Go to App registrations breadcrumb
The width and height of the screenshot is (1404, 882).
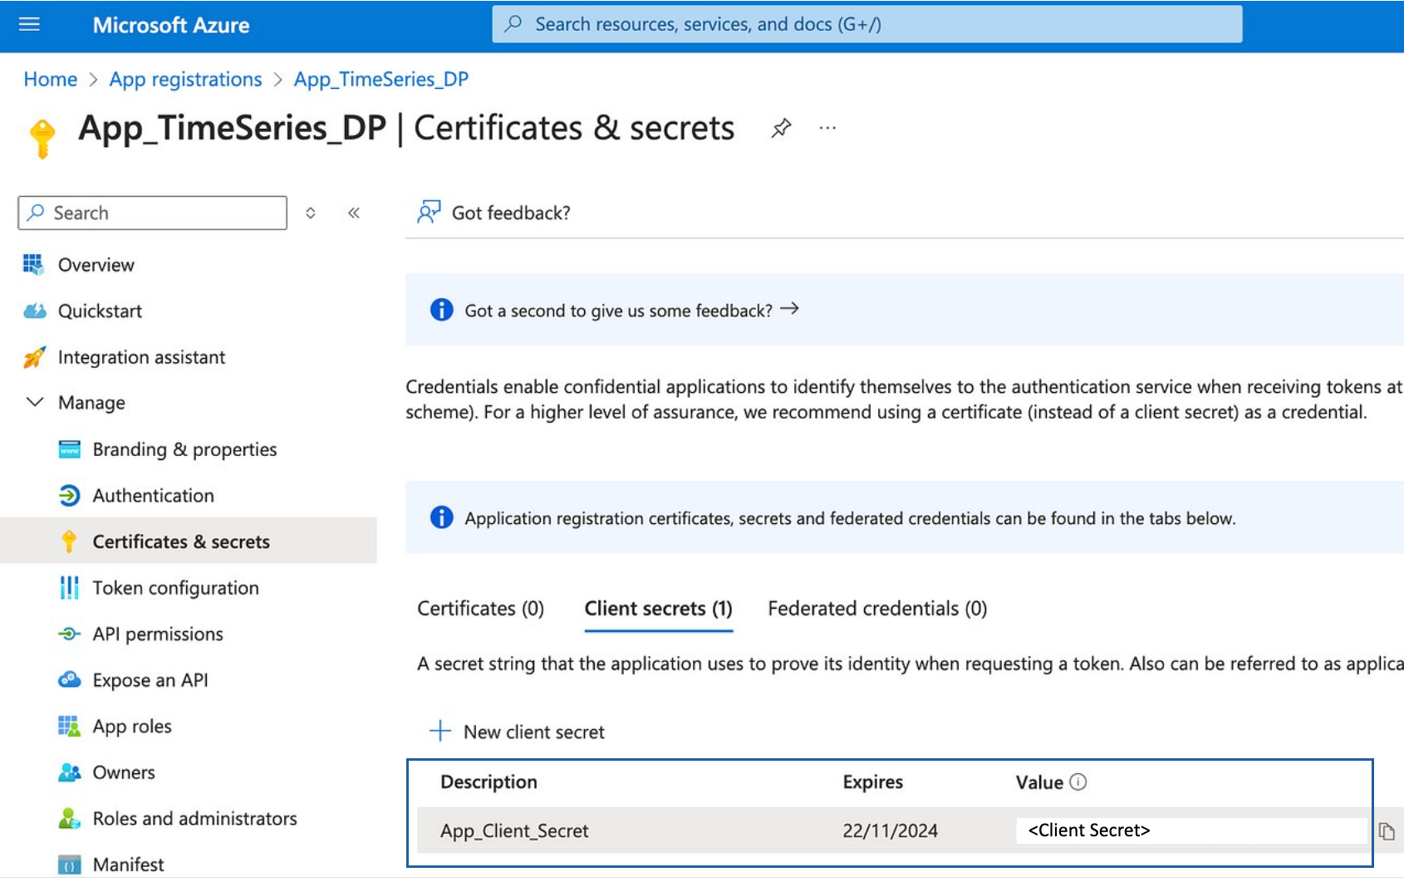185,80
